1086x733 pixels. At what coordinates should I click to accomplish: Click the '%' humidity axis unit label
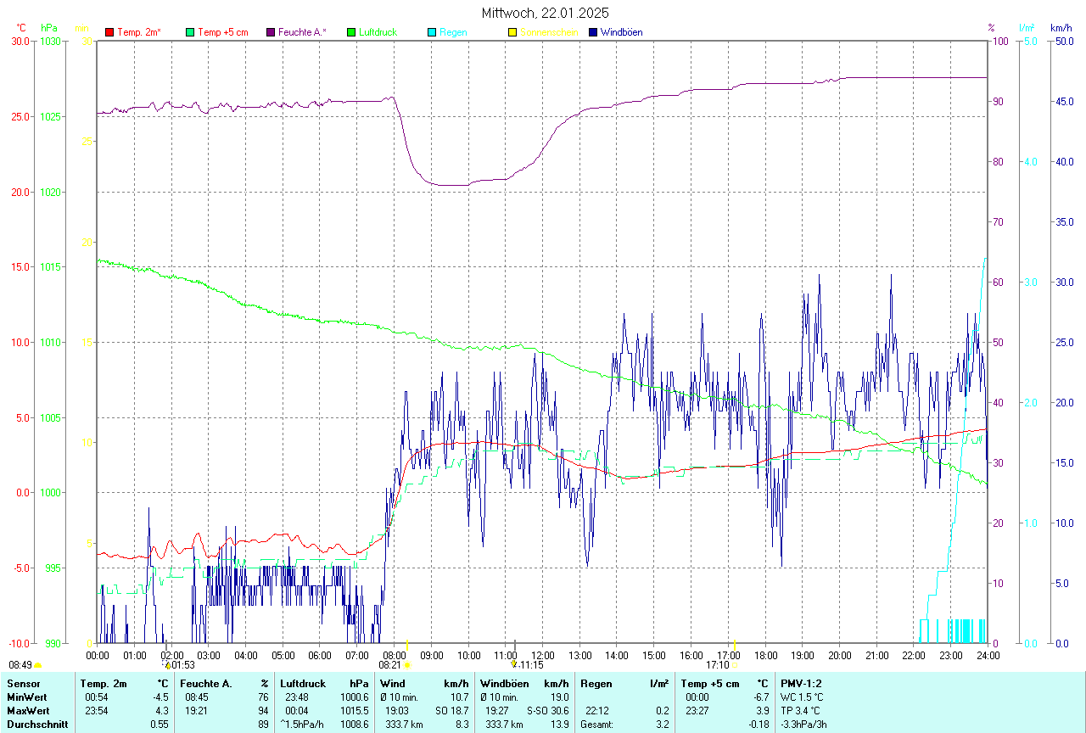pyautogui.click(x=991, y=28)
